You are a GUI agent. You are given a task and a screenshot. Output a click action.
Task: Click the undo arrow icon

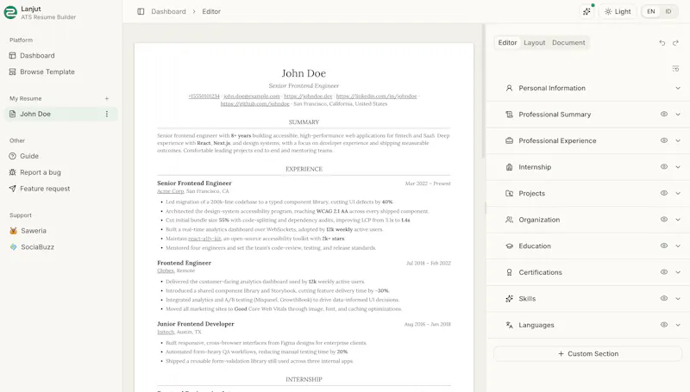pos(662,42)
